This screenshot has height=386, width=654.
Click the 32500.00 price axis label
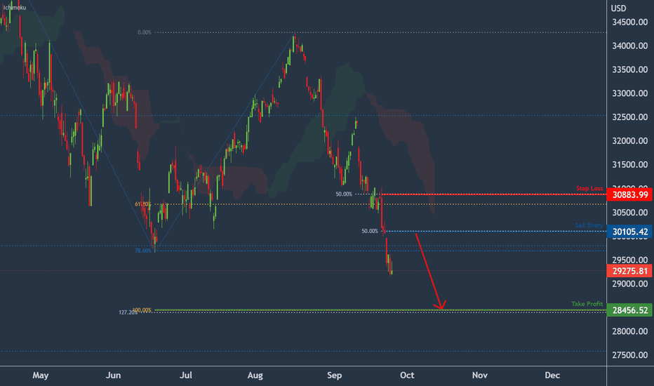click(x=630, y=117)
